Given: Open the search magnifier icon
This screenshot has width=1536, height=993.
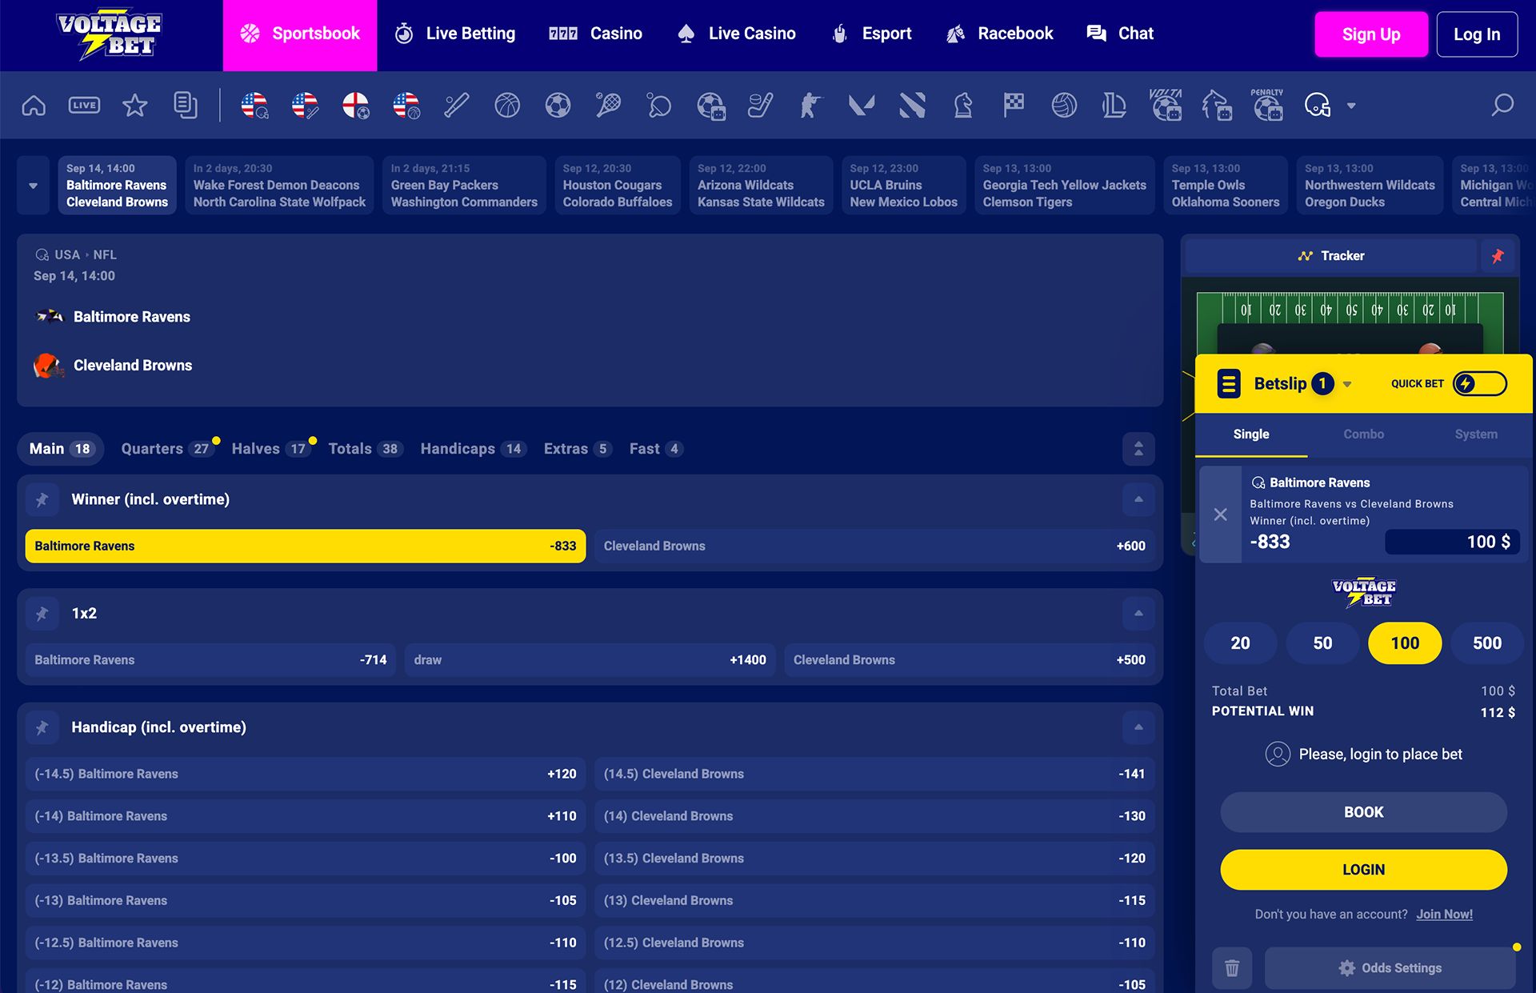Looking at the screenshot, I should click(1502, 105).
